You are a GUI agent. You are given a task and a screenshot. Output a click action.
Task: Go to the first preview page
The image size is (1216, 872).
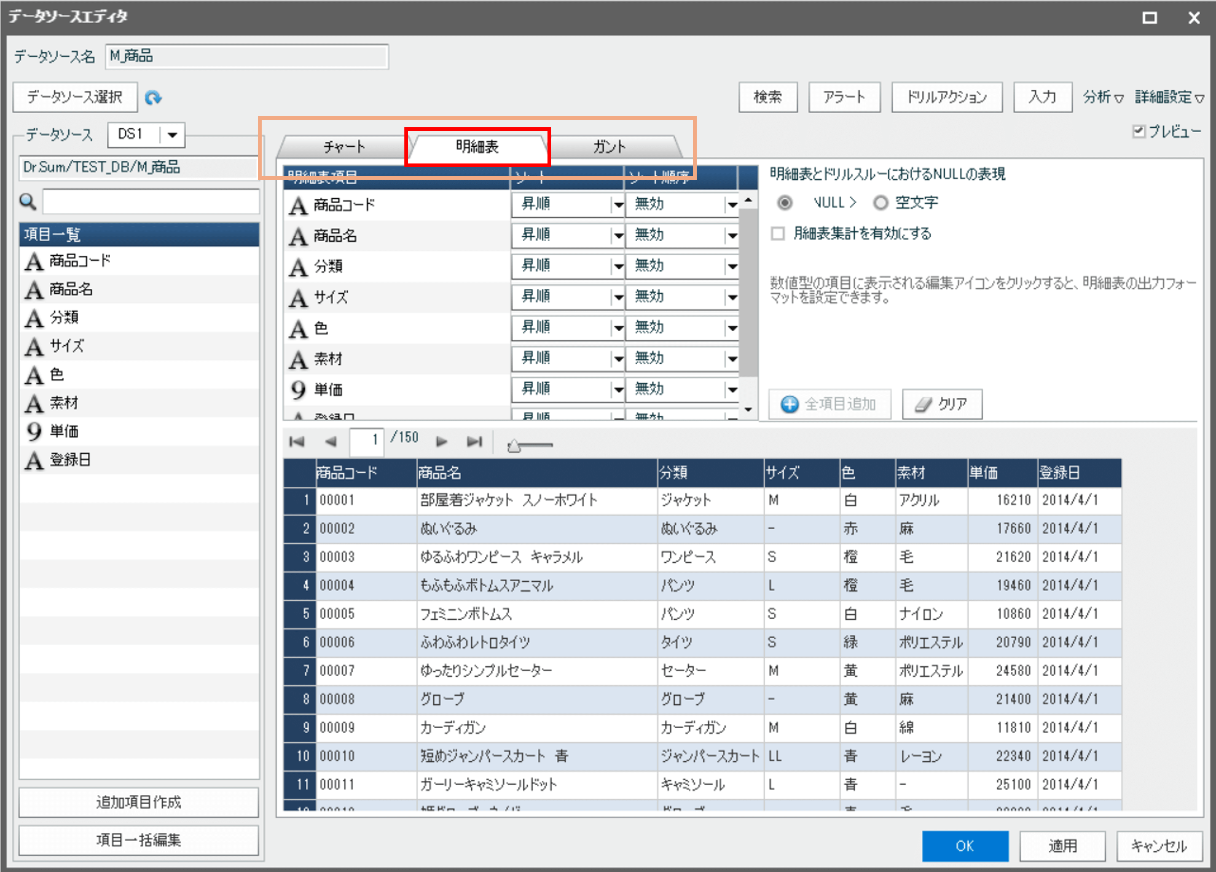click(297, 441)
